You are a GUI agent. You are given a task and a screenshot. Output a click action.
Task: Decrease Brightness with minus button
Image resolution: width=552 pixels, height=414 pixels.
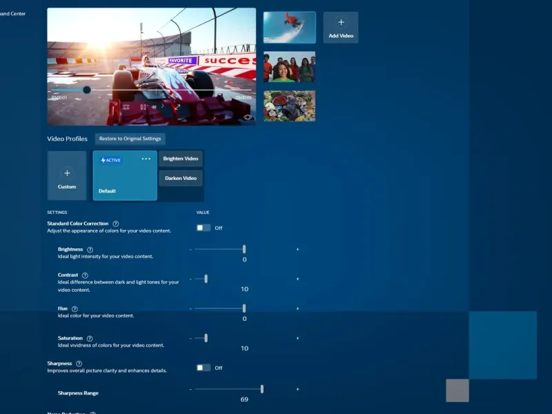[190, 249]
